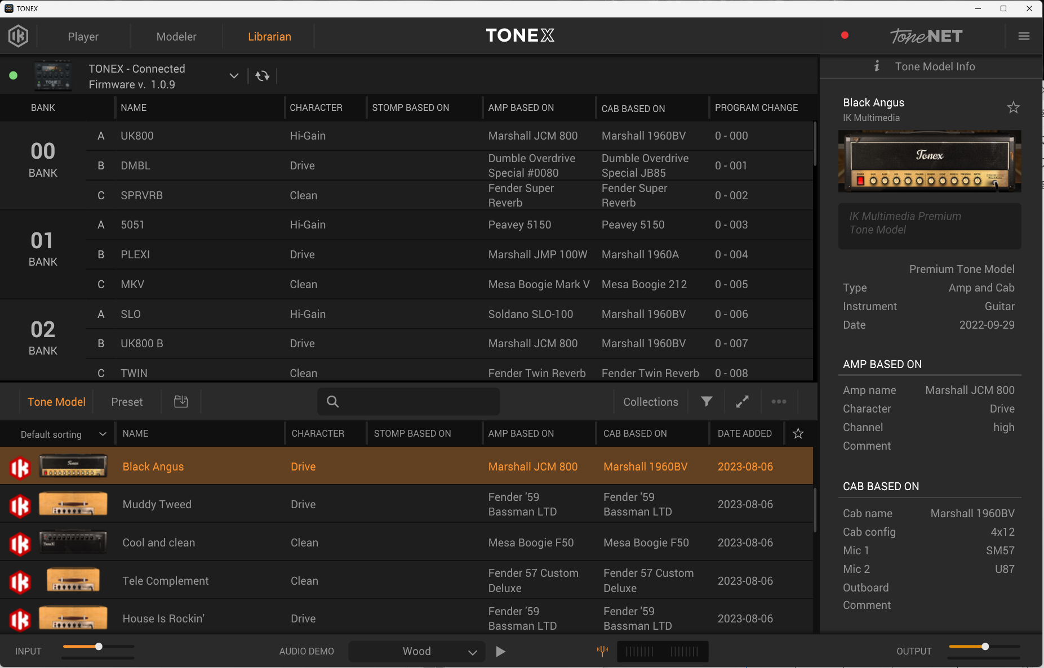Adjust the OUTPUT level slider

tap(984, 647)
